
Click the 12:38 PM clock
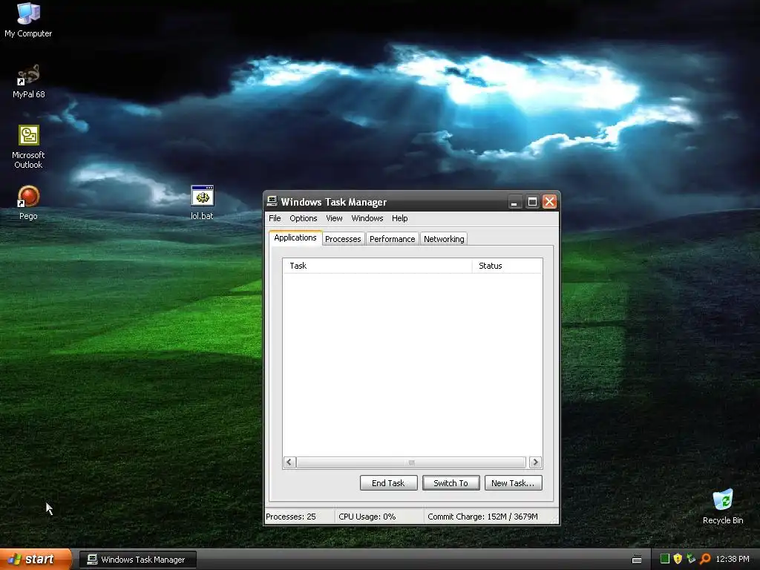pyautogui.click(x=733, y=559)
